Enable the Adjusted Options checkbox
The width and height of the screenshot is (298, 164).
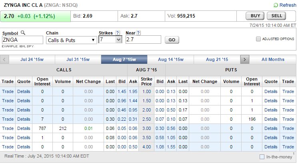[258, 39]
